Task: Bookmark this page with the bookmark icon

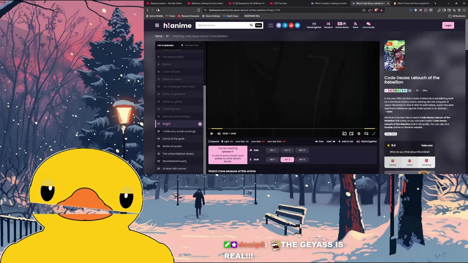Action: 199,10
